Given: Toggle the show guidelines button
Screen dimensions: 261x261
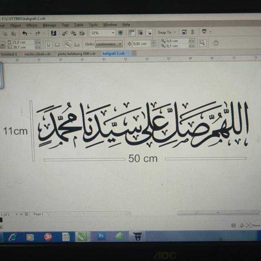Looking at the screenshot, I should point(149,33).
